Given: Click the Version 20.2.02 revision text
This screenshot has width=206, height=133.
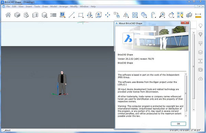Looking at the screenshot, I should tap(136, 59).
